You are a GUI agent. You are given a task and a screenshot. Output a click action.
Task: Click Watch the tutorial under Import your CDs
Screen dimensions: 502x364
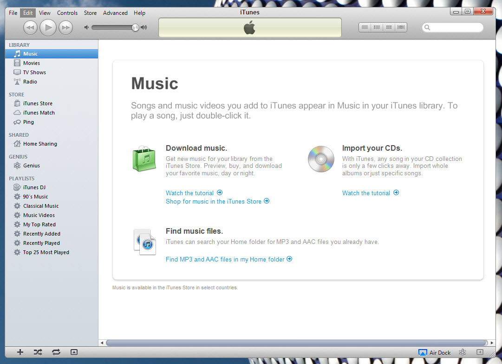(x=371, y=193)
